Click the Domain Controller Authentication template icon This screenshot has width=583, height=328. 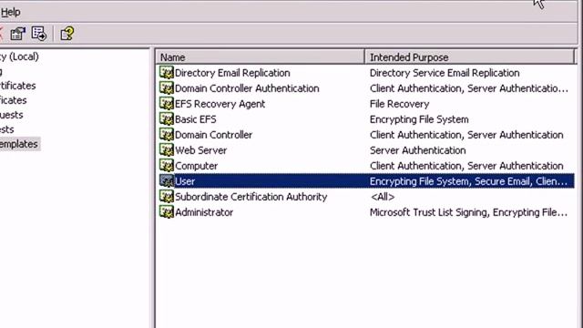[166, 88]
